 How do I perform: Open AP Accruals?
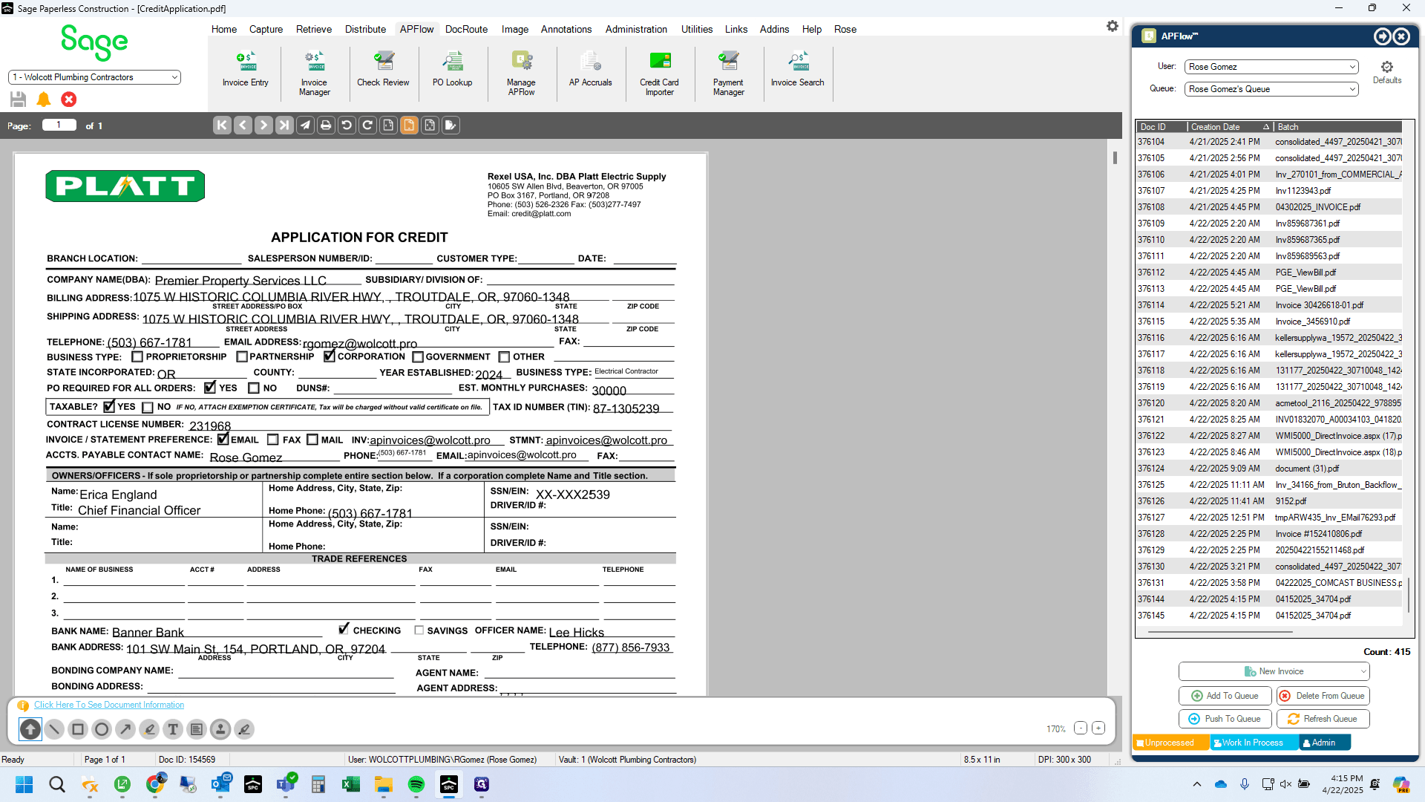coord(591,69)
